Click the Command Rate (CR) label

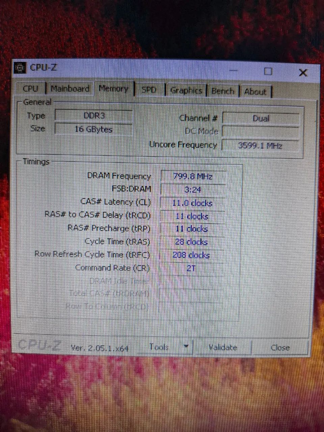click(x=112, y=268)
